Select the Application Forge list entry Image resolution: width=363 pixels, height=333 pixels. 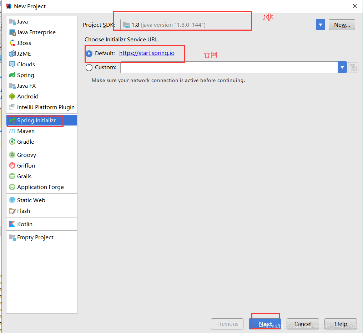coord(42,187)
